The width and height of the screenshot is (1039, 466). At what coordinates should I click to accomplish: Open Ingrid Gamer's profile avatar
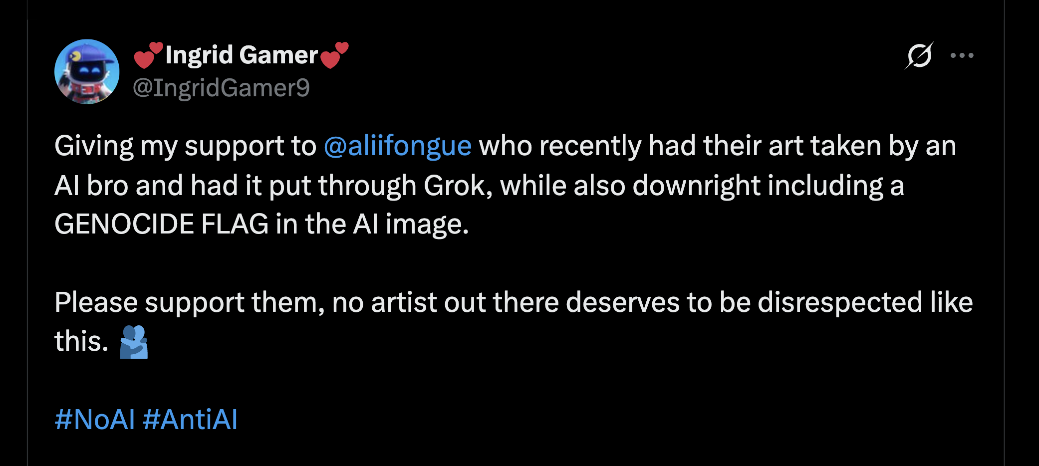click(x=87, y=72)
